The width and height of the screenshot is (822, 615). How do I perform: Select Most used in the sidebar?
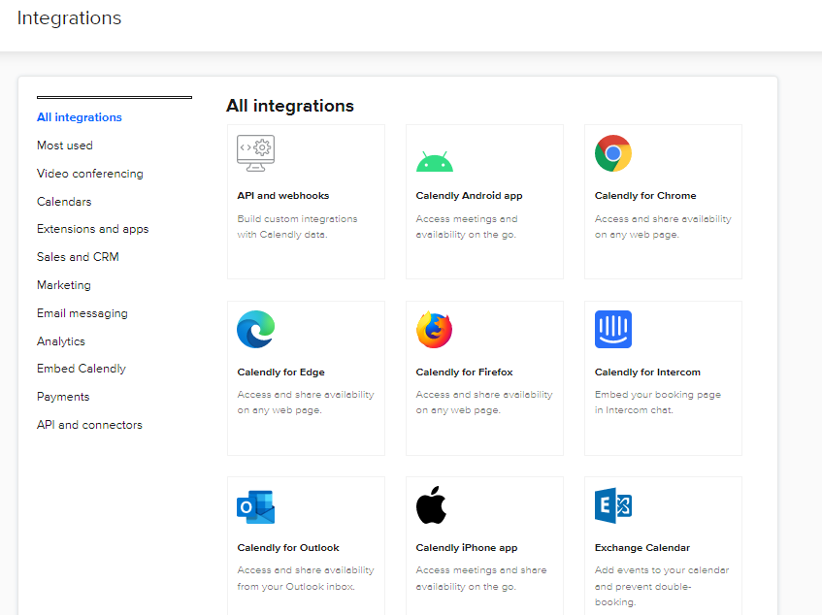point(64,146)
